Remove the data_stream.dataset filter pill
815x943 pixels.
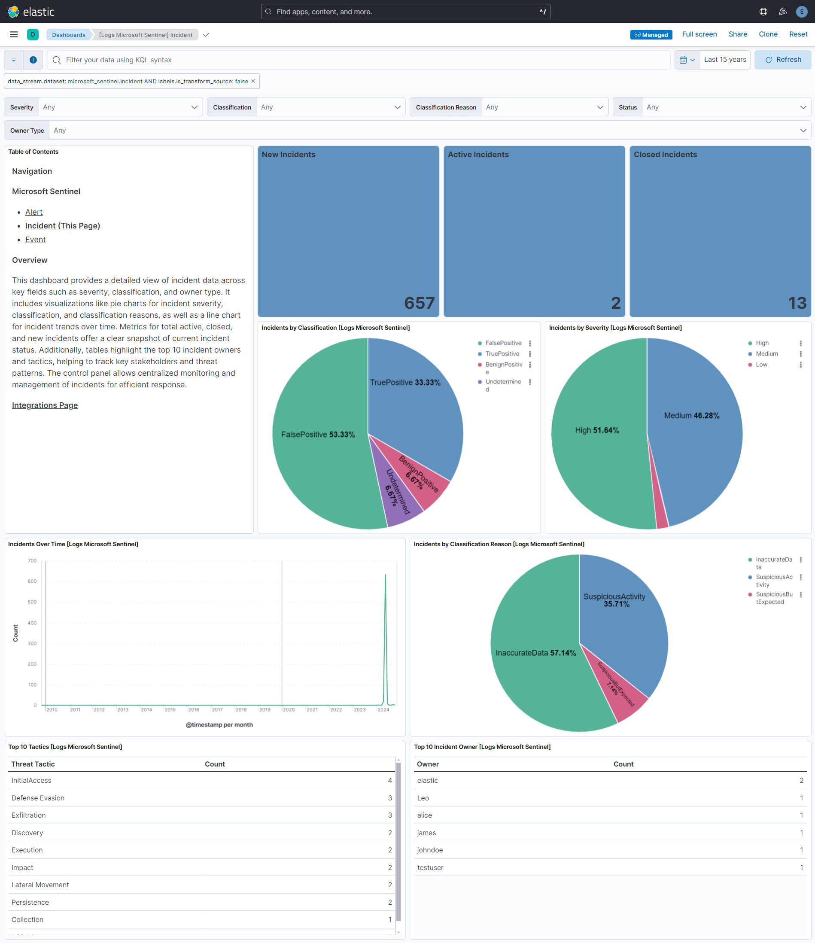(x=253, y=81)
